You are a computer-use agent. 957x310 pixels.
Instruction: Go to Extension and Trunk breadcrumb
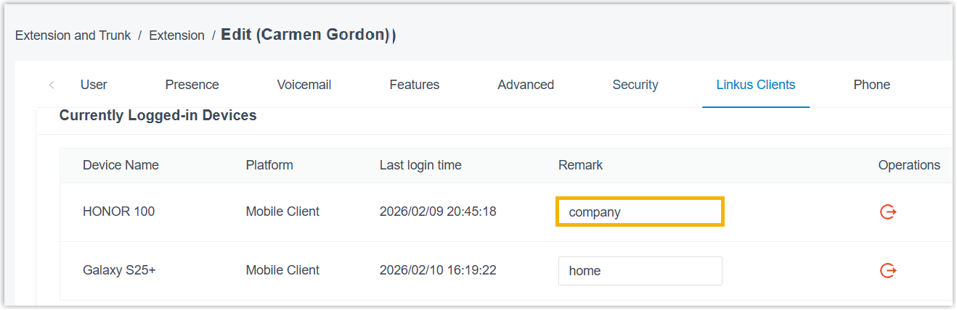[x=73, y=35]
